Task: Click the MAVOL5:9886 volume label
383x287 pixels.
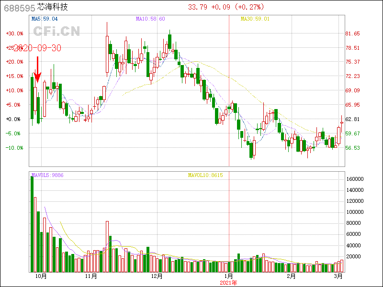Action: point(47,175)
